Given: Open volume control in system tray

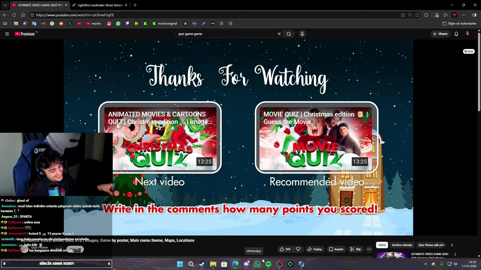Looking at the screenshot, I should (455, 264).
